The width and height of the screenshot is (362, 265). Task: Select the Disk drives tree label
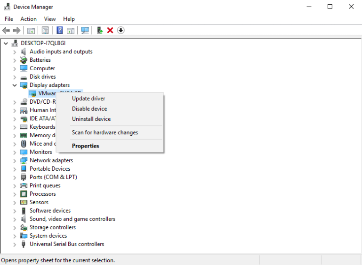(43, 77)
